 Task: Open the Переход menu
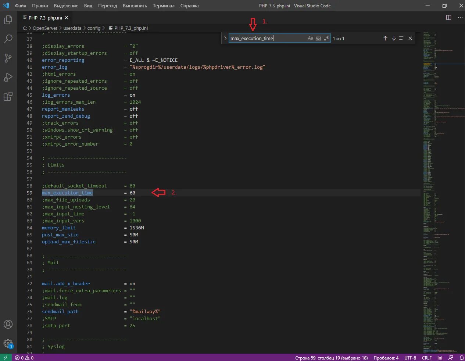(108, 6)
